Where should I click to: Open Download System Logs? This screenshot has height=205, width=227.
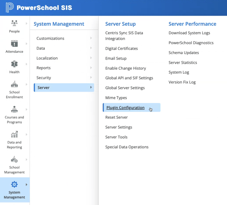189,33
